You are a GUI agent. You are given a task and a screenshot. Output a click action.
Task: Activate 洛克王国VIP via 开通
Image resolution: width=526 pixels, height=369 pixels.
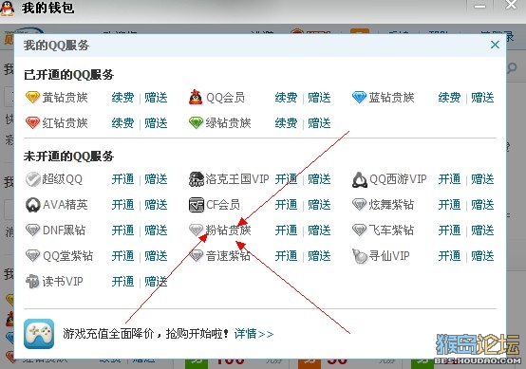[x=286, y=179]
